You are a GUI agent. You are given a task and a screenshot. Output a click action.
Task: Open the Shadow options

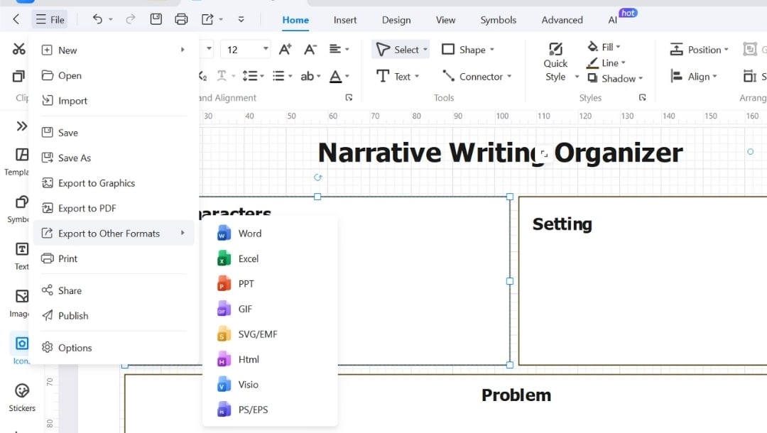tap(615, 78)
